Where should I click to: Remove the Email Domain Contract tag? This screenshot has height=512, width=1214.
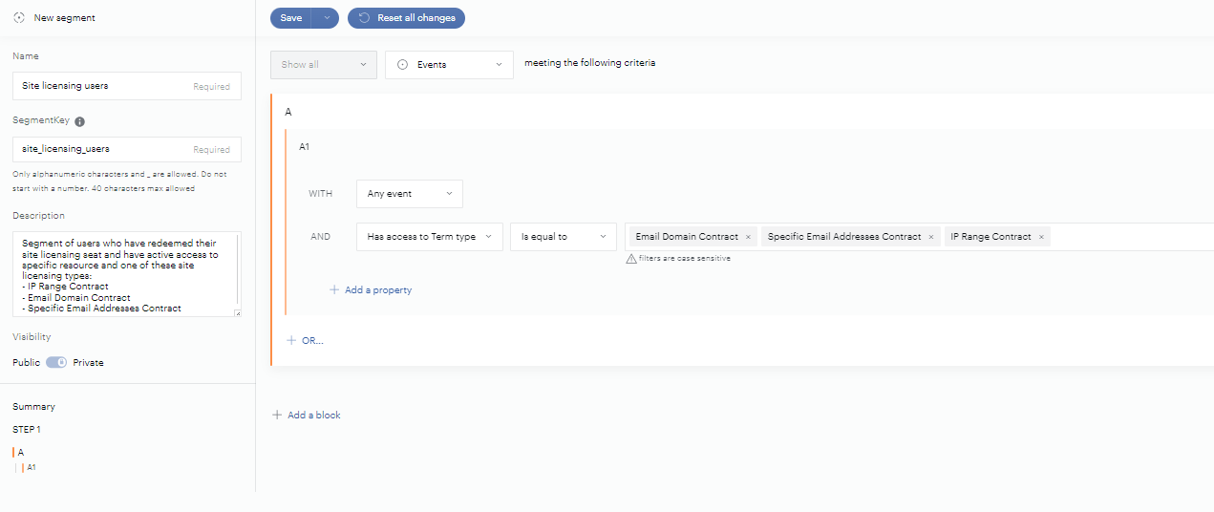748,237
